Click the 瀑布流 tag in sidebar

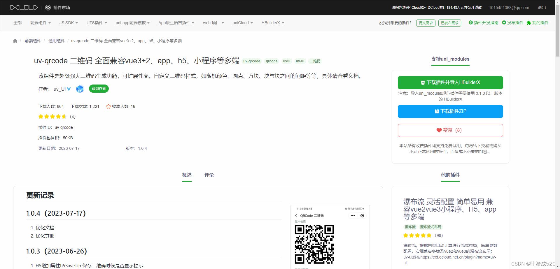[410, 227]
